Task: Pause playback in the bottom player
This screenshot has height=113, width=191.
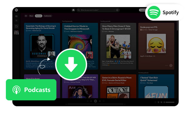Action: (95, 101)
